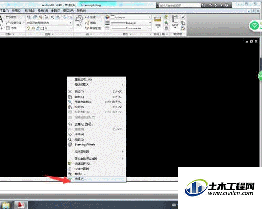Click the object color wheel icon
Image resolution: width=262 pixels, height=209 pixels.
(x=107, y=17)
